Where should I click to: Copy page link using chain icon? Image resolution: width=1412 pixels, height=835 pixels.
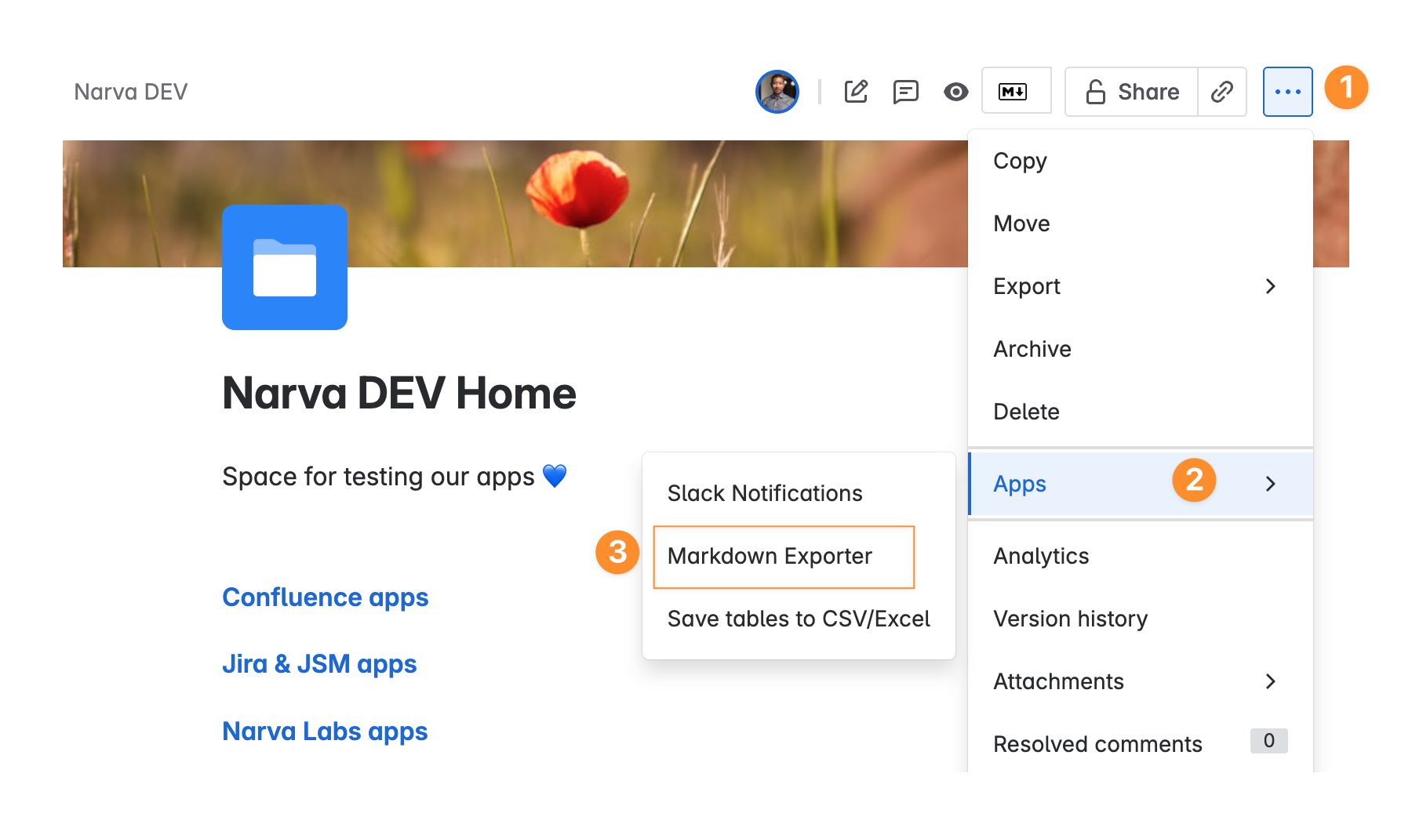click(x=1221, y=92)
